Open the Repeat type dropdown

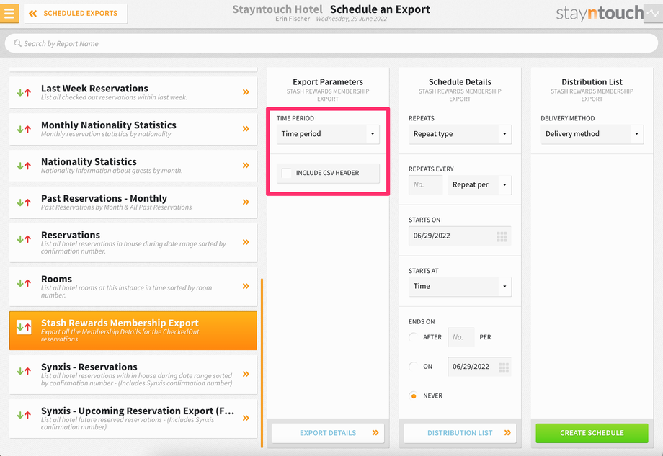tap(460, 134)
